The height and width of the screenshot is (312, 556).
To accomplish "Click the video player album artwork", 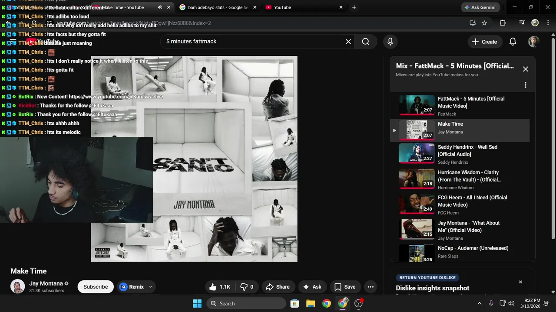I will coord(194,159).
